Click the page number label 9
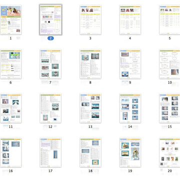The image size is (180, 180). [x=130, y=82]
